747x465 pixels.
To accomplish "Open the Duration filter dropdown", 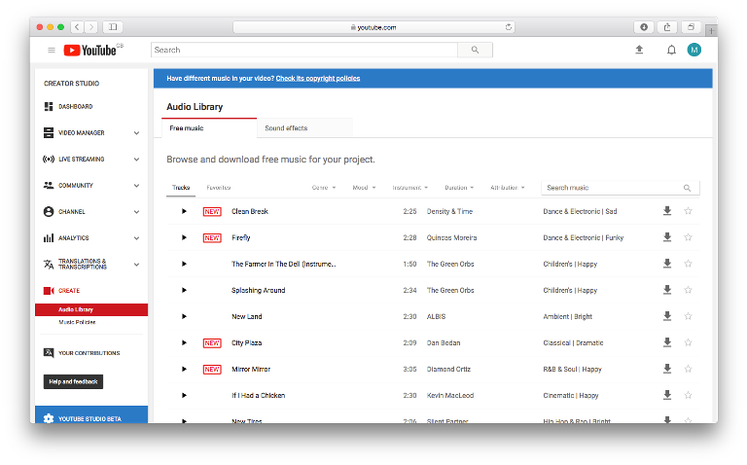I will [x=459, y=188].
